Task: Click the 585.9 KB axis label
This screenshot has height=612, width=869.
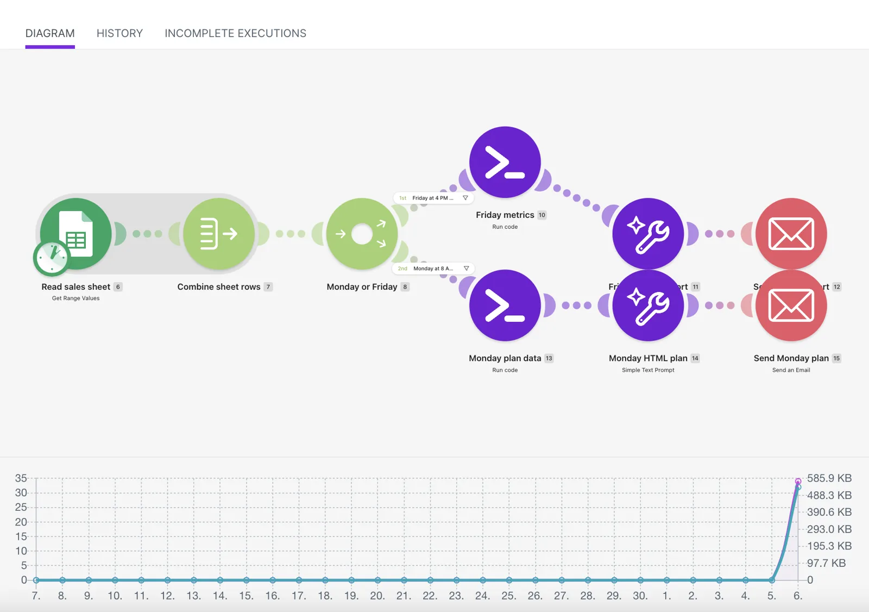Action: coord(829,478)
